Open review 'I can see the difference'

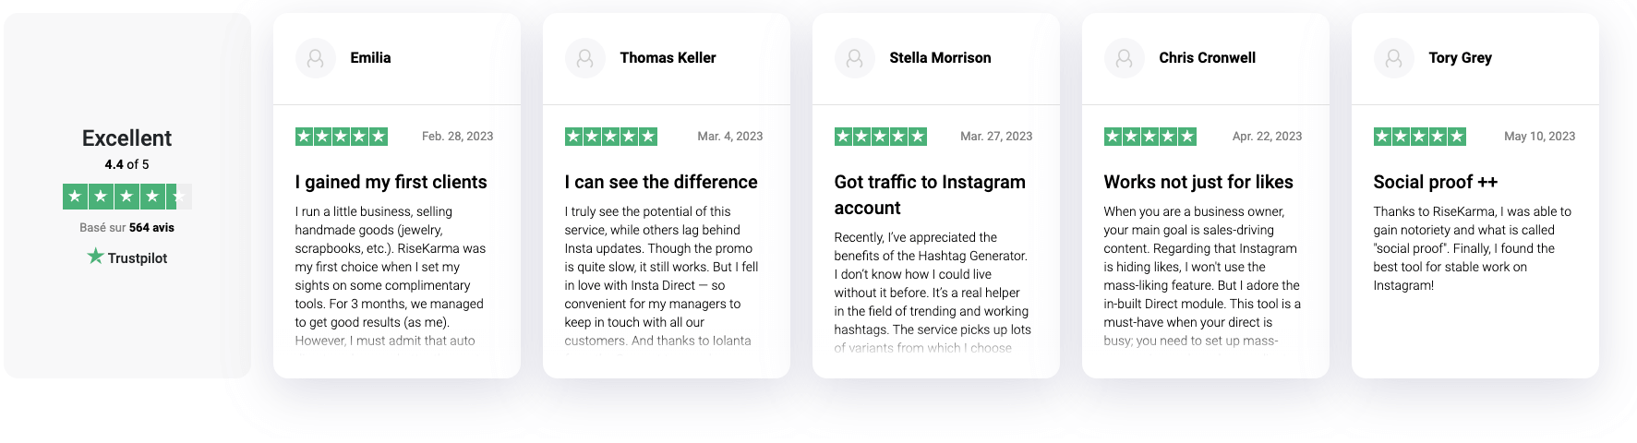(661, 182)
